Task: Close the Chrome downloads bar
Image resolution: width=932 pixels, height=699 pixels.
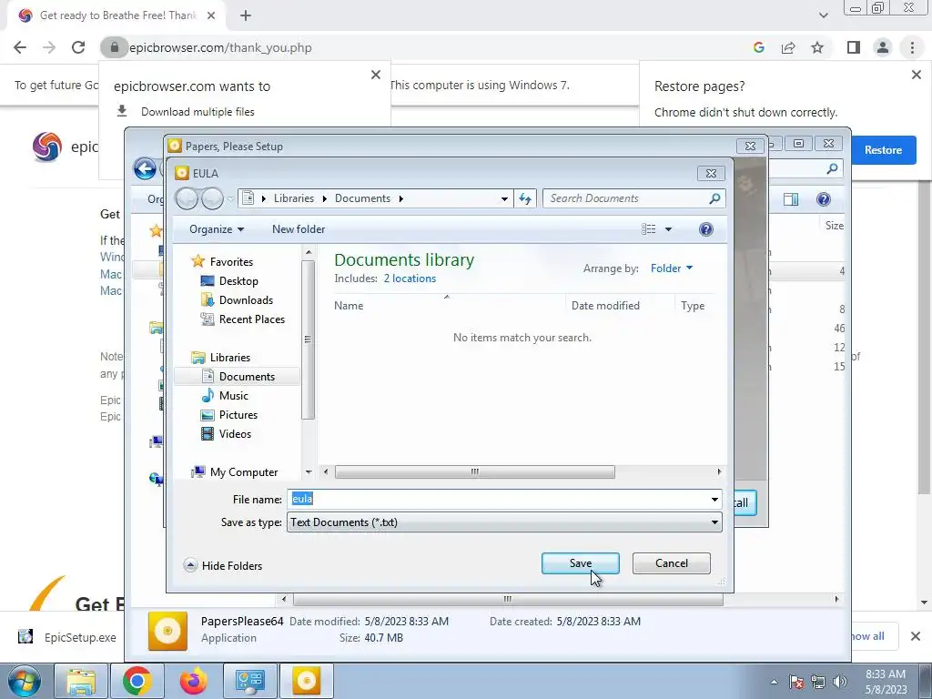Action: tap(916, 636)
